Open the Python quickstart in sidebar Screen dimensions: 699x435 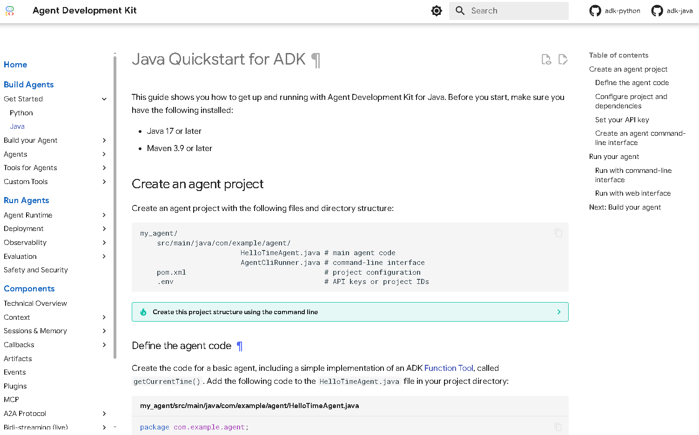click(21, 113)
